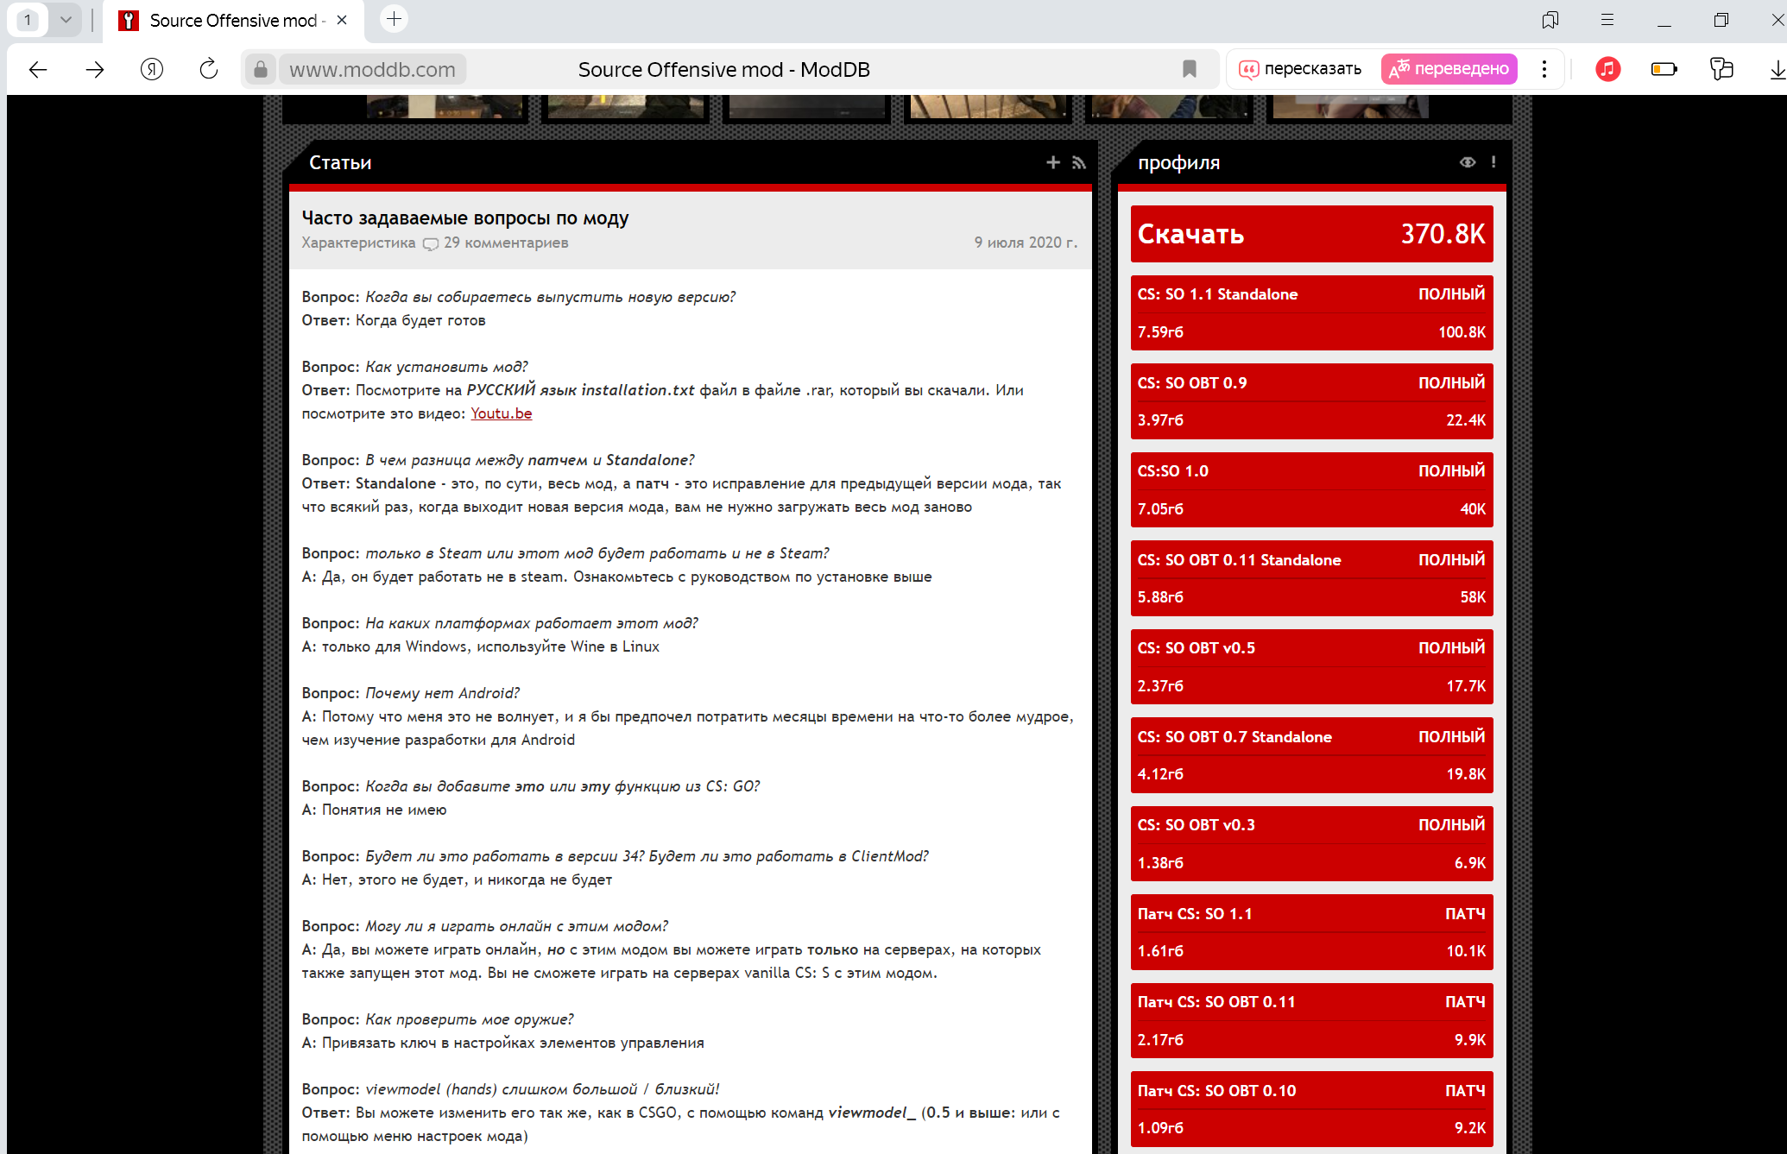This screenshot has width=1787, height=1154.
Task: Open CS: SO OBT 0.7 Standalone download
Action: [x=1311, y=755]
